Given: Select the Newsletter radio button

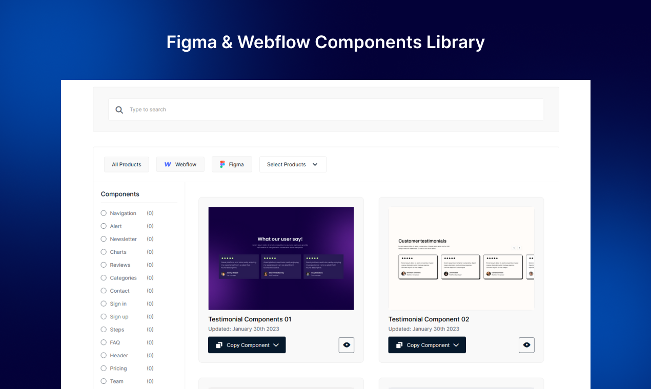Looking at the screenshot, I should 104,239.
